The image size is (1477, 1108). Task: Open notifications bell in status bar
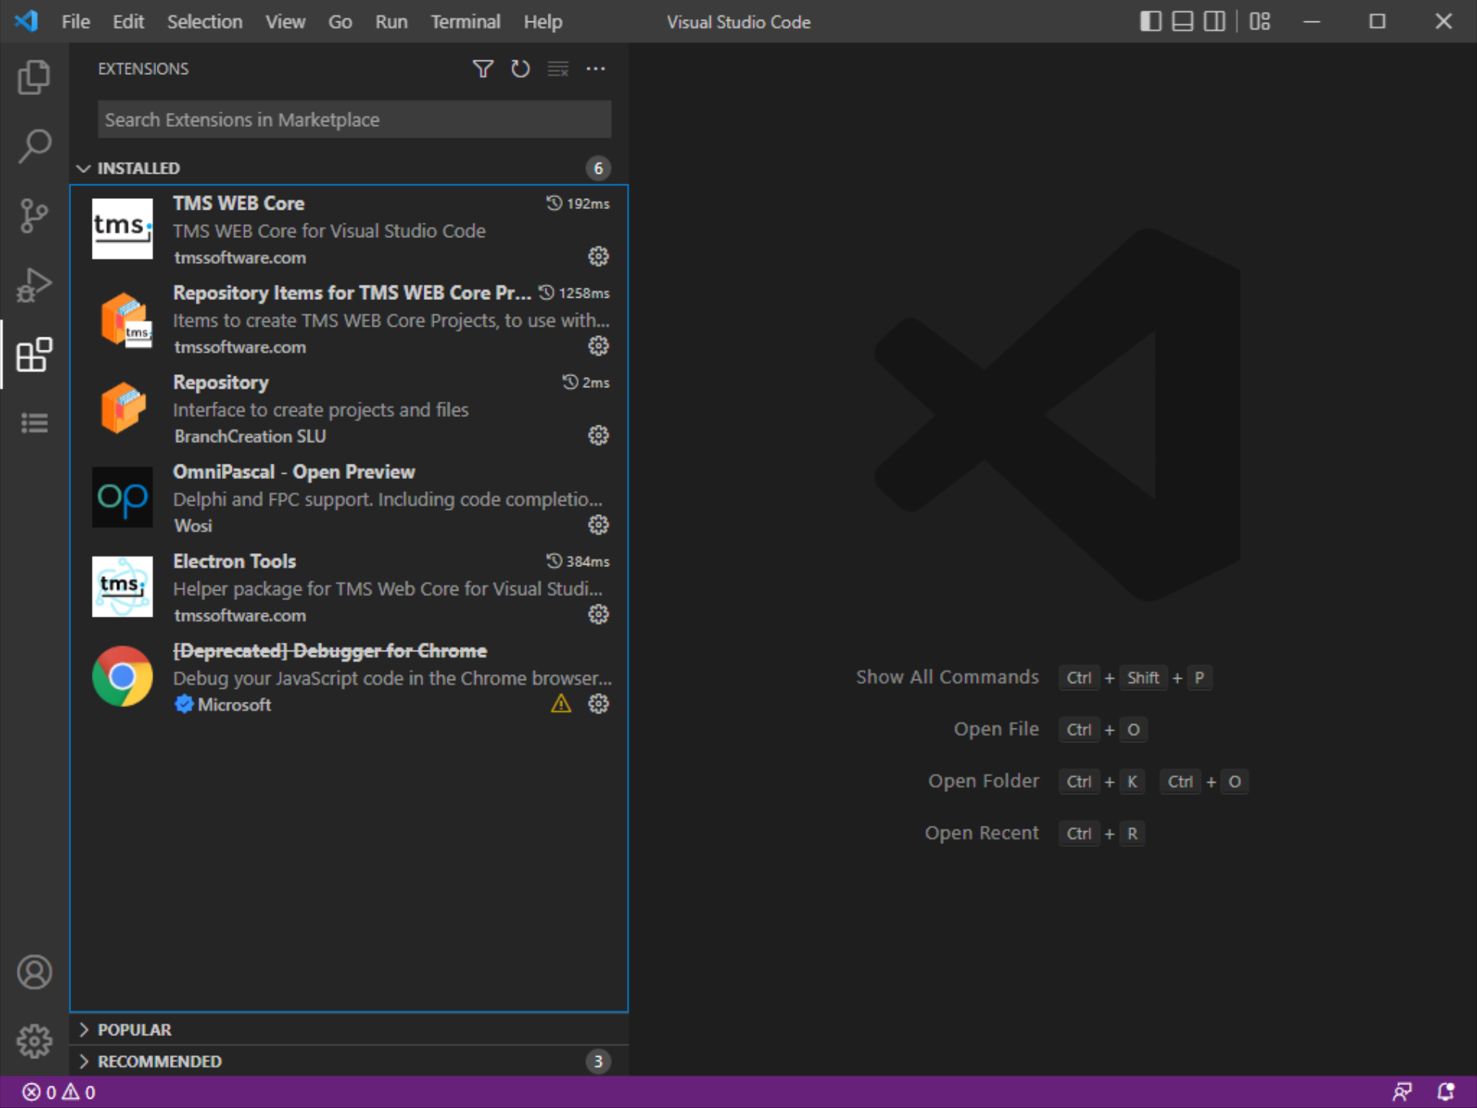click(x=1445, y=1092)
